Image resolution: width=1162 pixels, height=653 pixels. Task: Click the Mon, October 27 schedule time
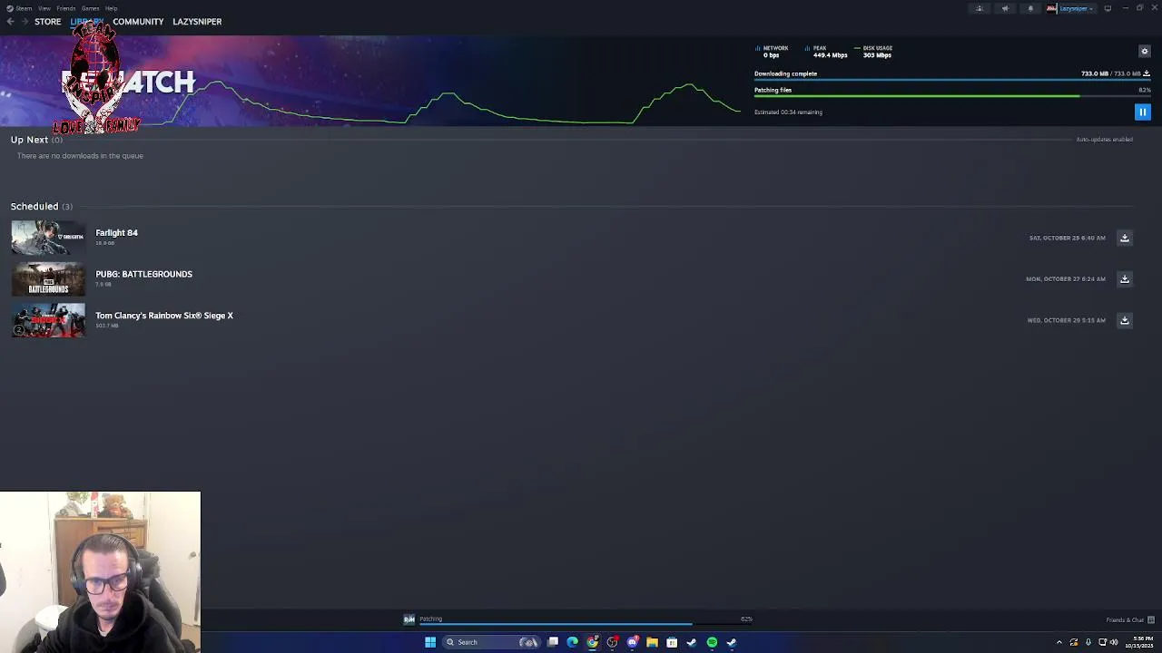1065,278
